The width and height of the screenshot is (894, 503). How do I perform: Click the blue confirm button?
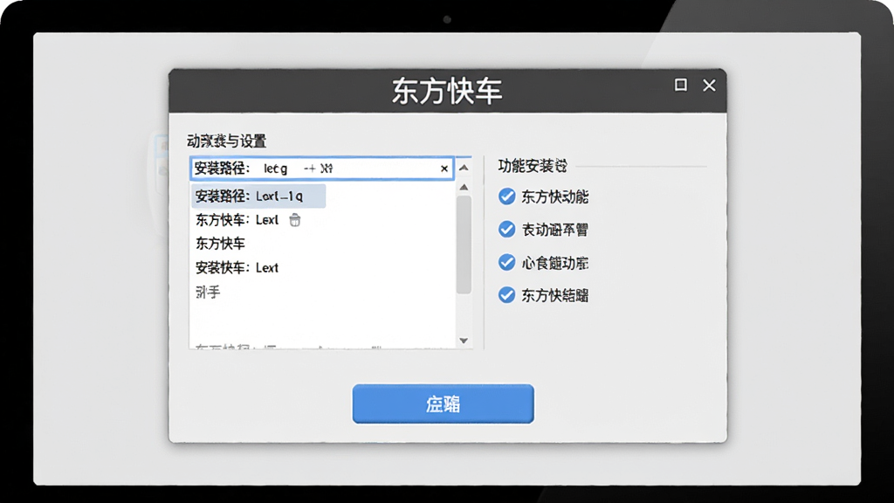point(443,403)
